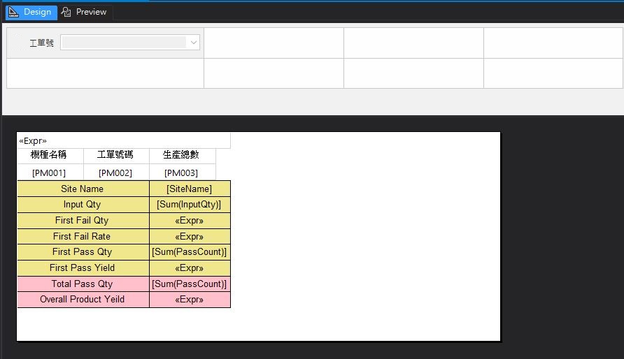Select the Site Name label cell
Viewport: 624px width, 359px height.
(x=83, y=189)
